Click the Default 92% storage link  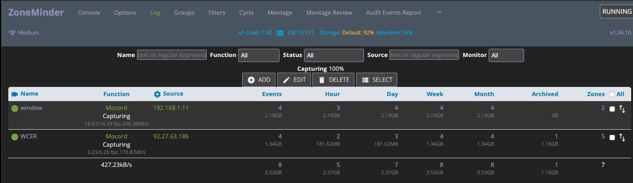(x=358, y=33)
